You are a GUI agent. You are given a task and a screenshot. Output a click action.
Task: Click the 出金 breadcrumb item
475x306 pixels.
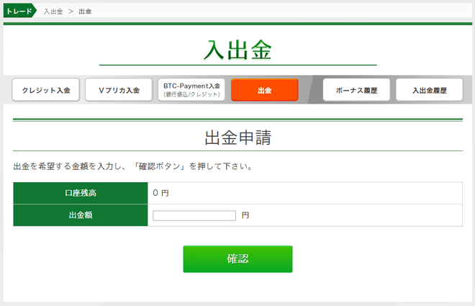click(85, 12)
